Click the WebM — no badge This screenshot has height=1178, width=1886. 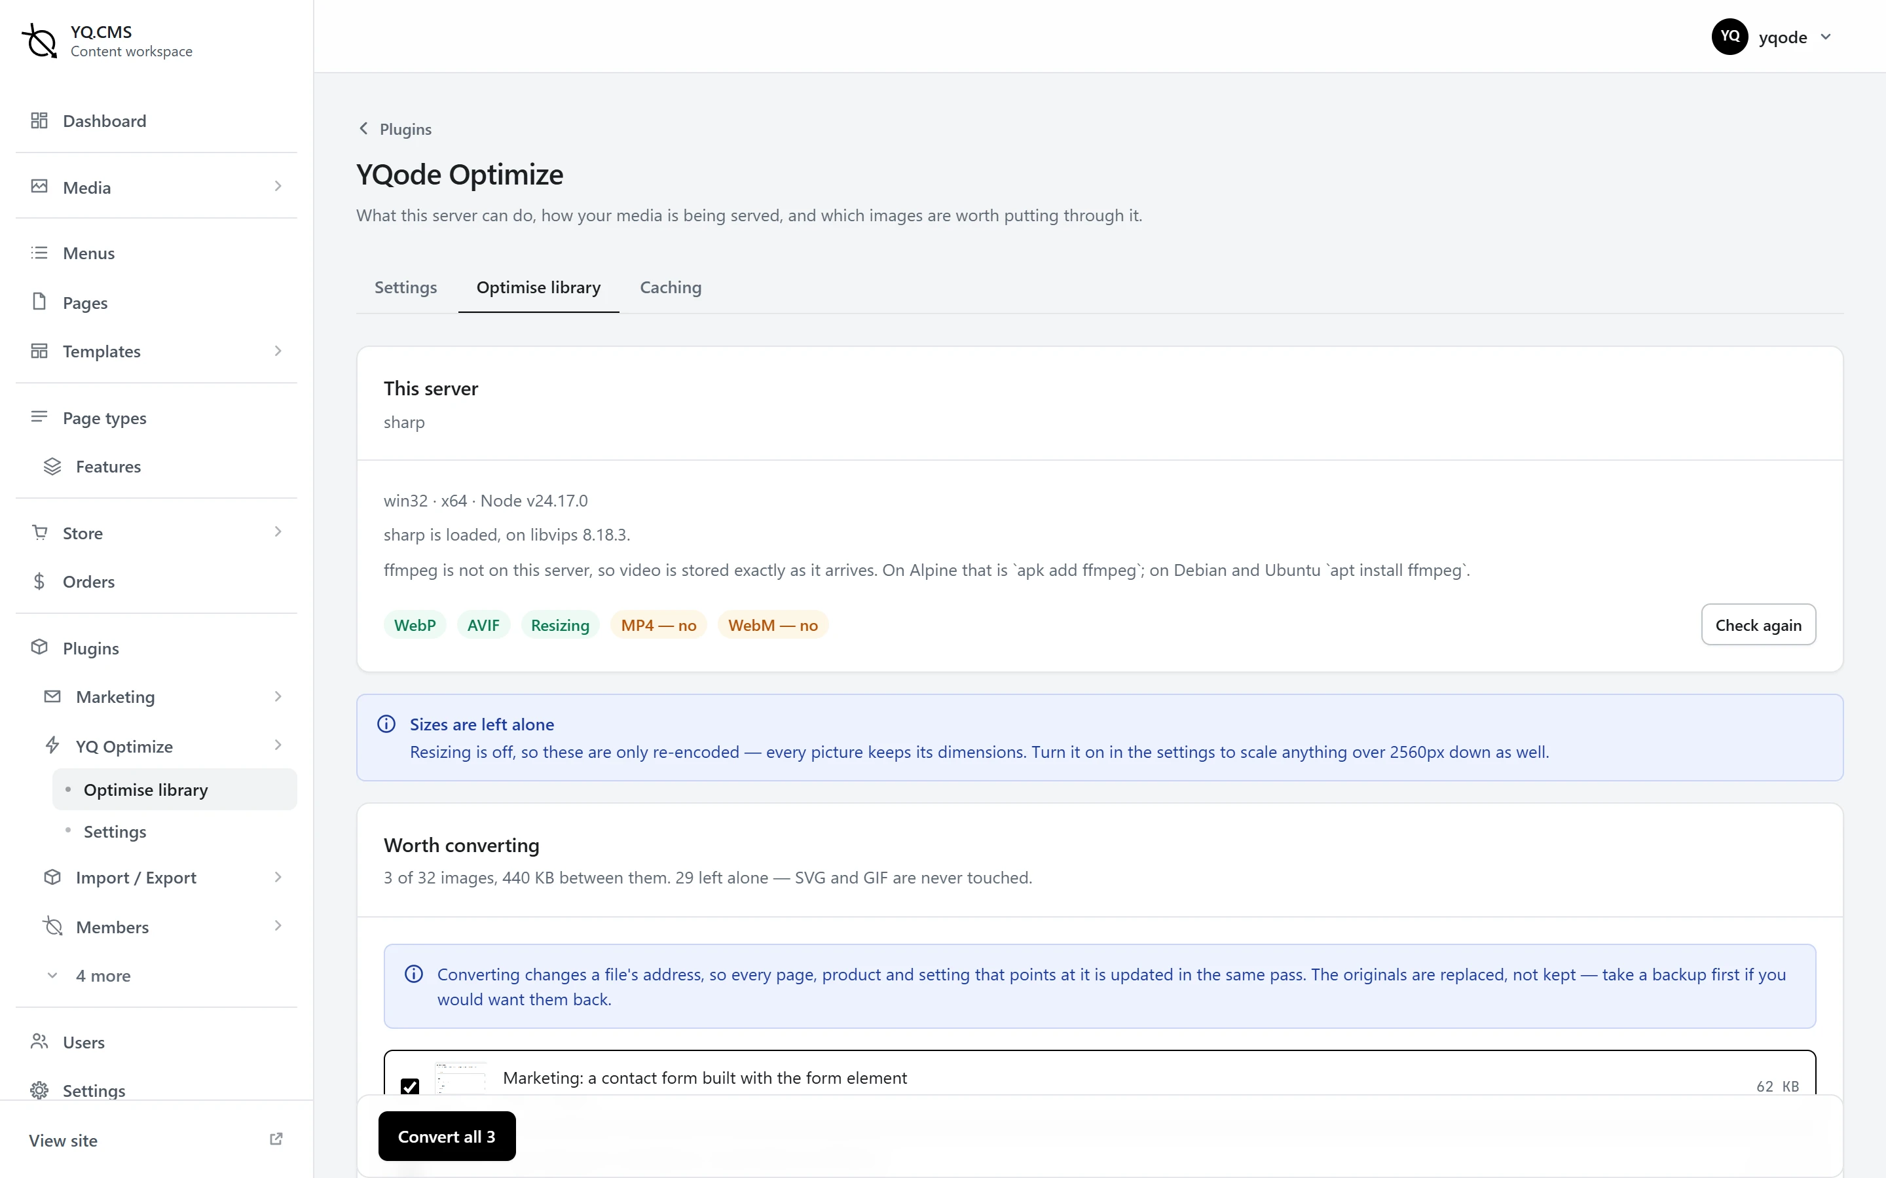[x=773, y=625]
